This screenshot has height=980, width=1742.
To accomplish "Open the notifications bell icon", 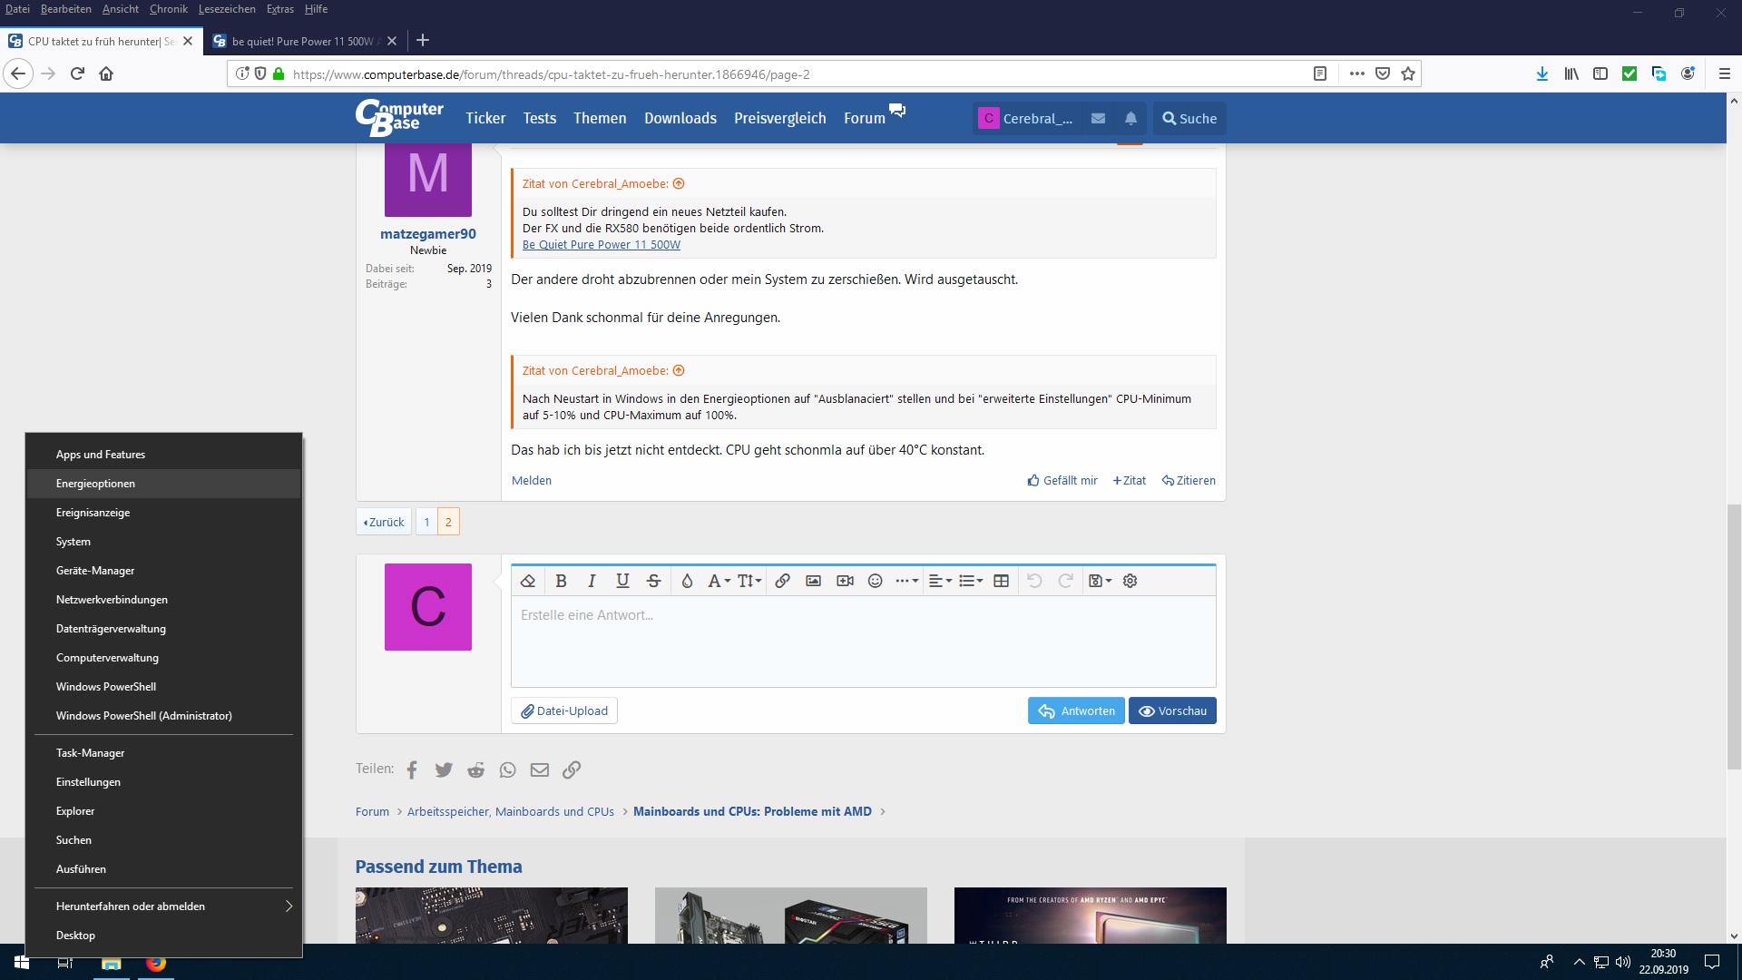I will point(1130,118).
